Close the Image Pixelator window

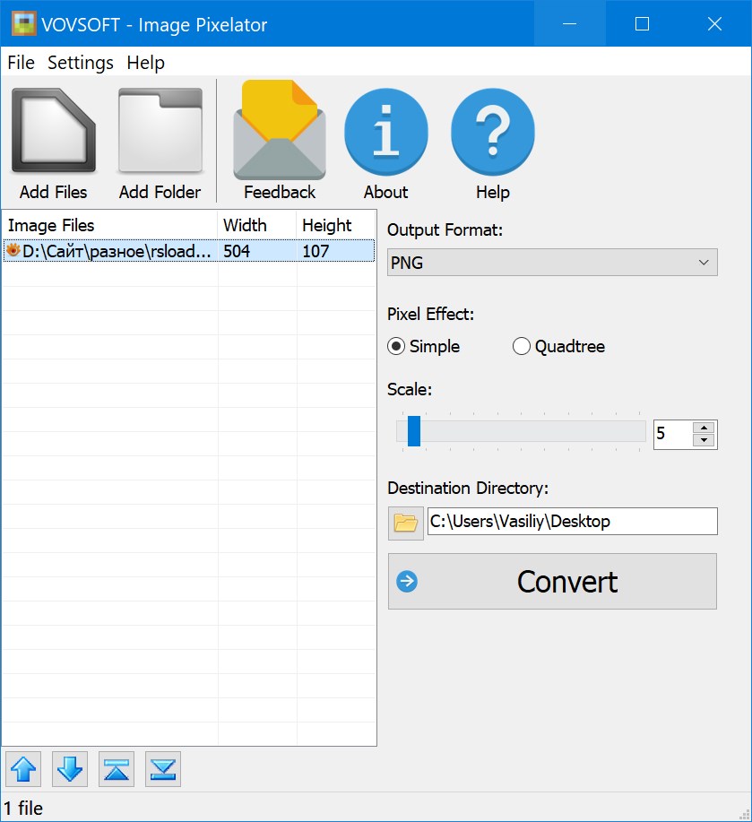[714, 23]
